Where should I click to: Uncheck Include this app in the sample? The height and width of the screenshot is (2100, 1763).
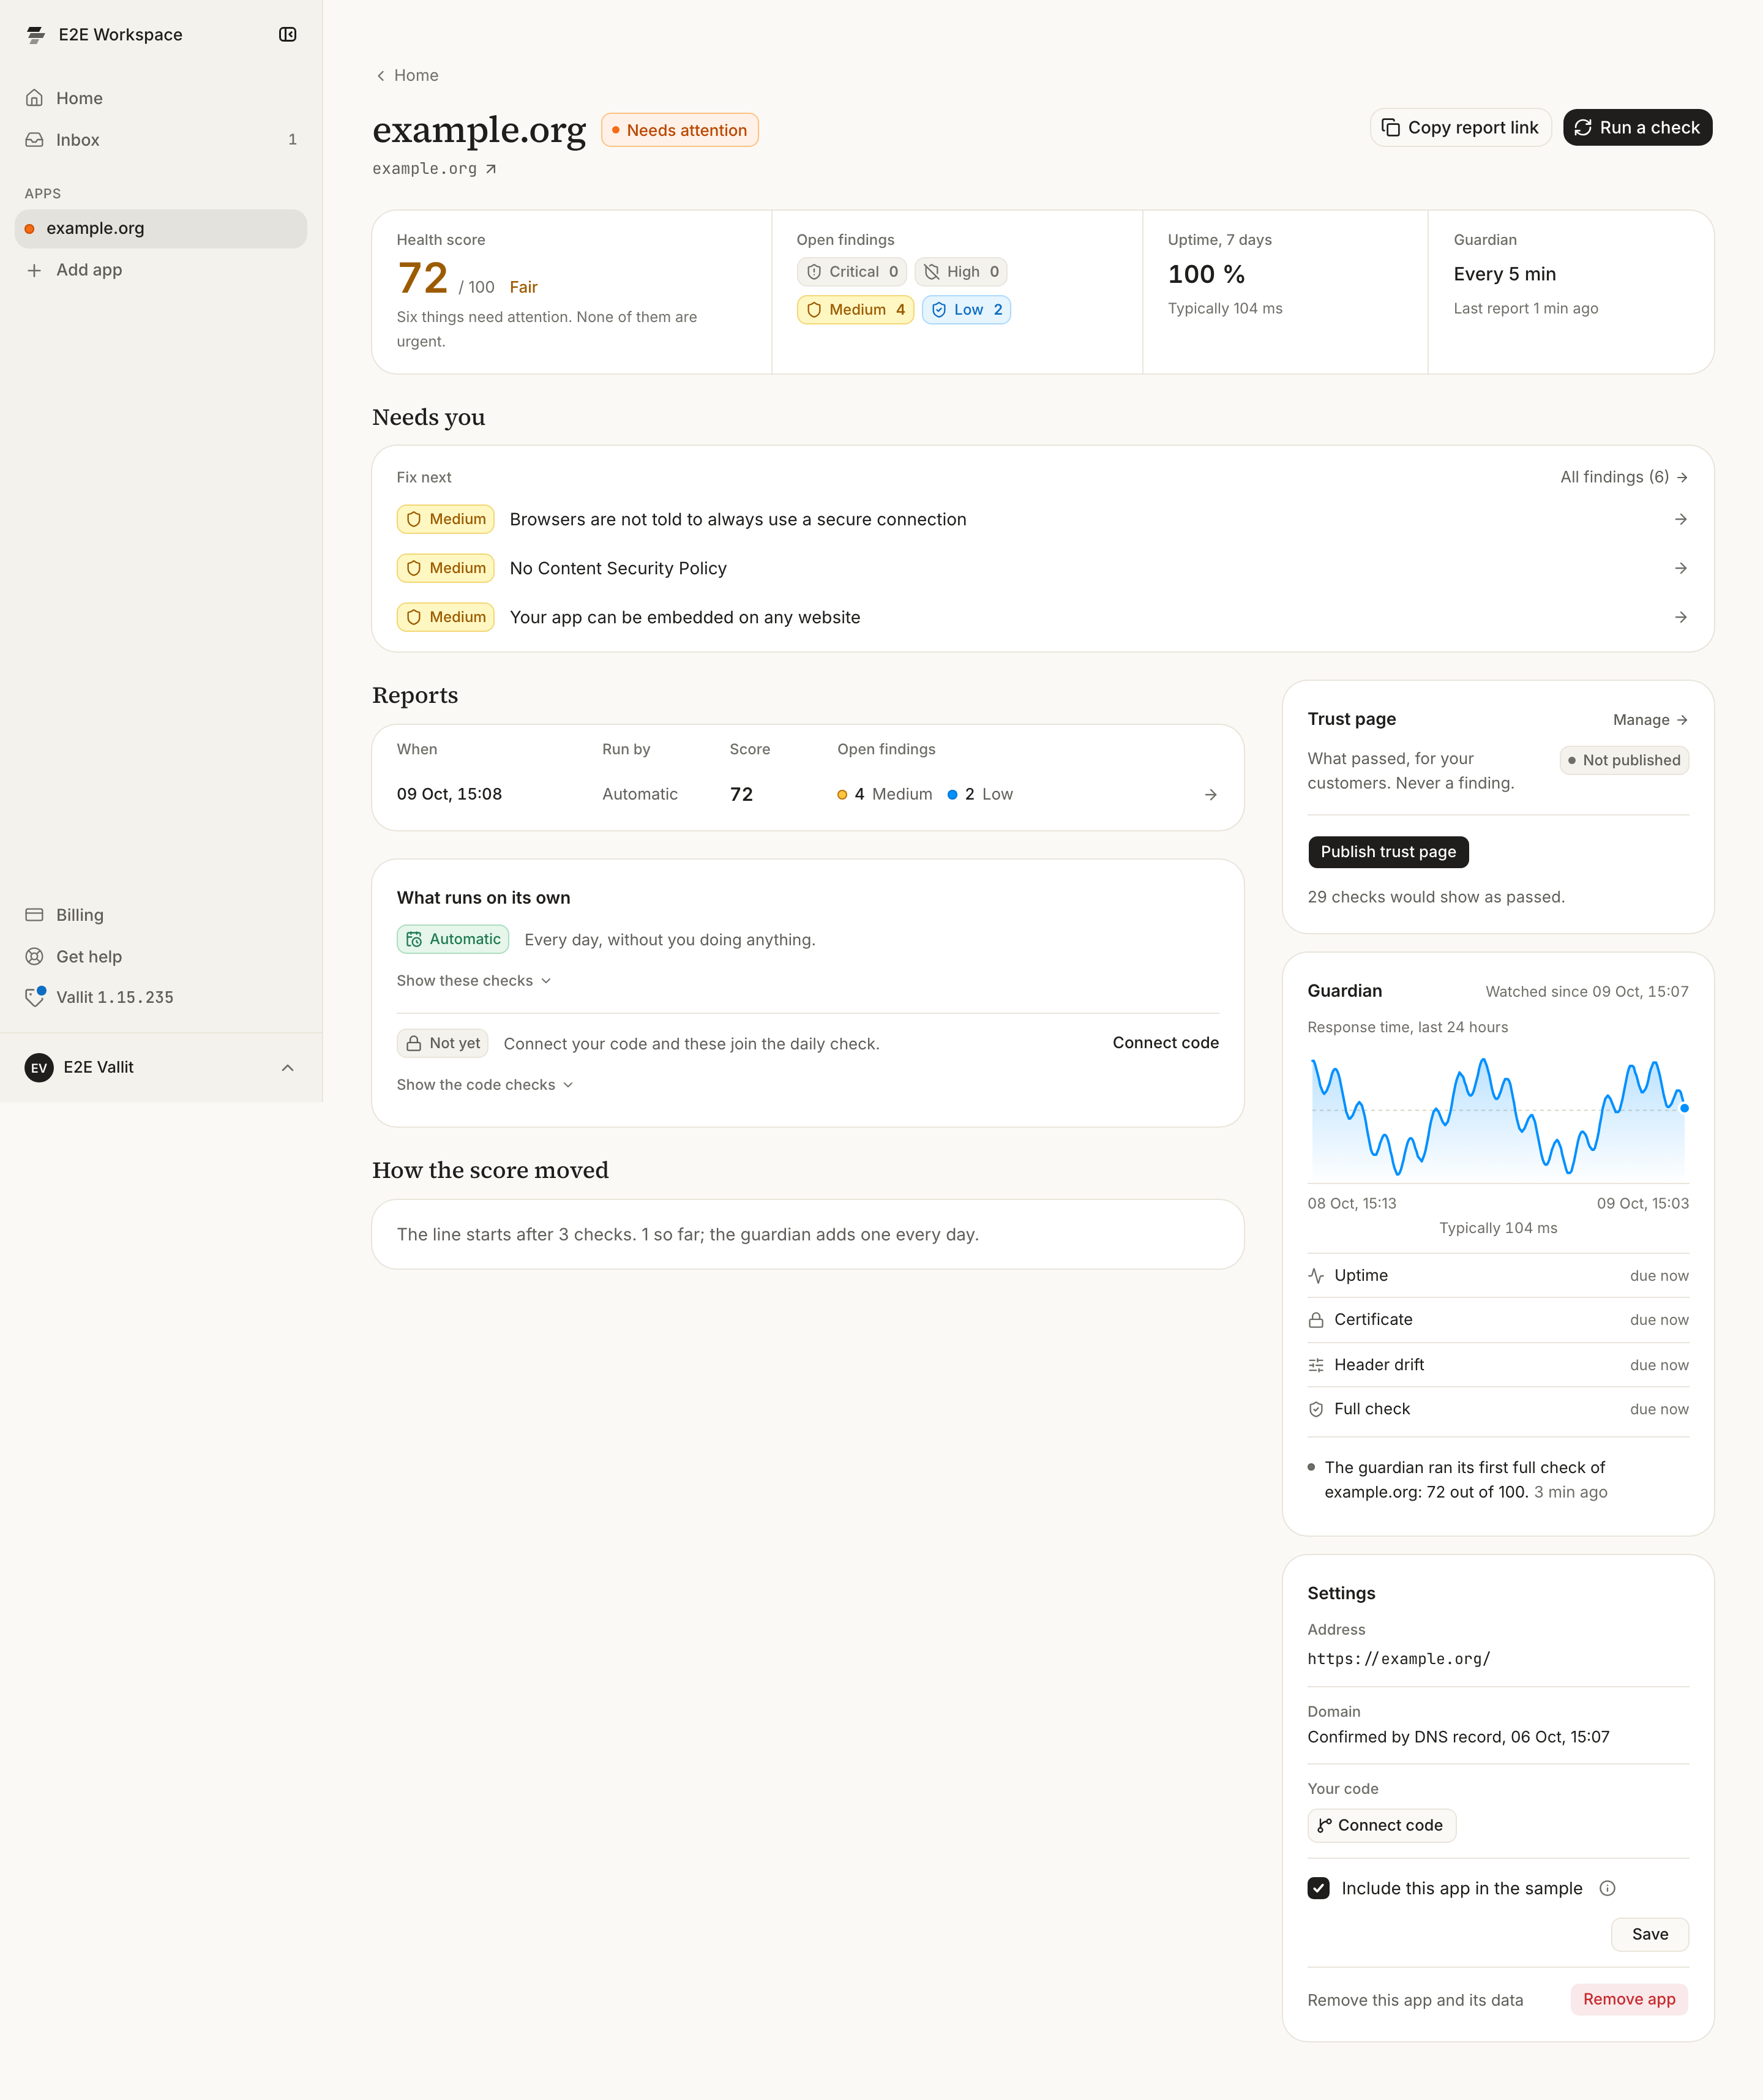pyautogui.click(x=1318, y=1888)
